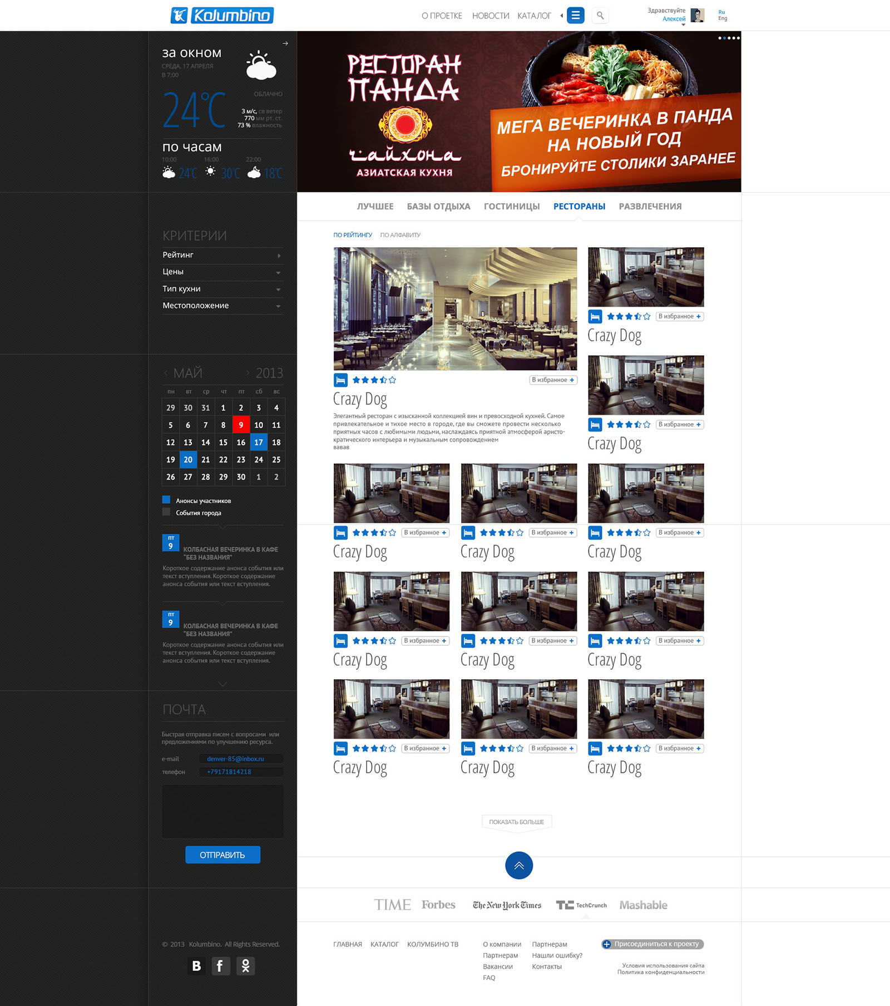Screen dimensions: 890x1006
Task: Select red-highlighted day 9 in calendar
Action: [x=241, y=425]
